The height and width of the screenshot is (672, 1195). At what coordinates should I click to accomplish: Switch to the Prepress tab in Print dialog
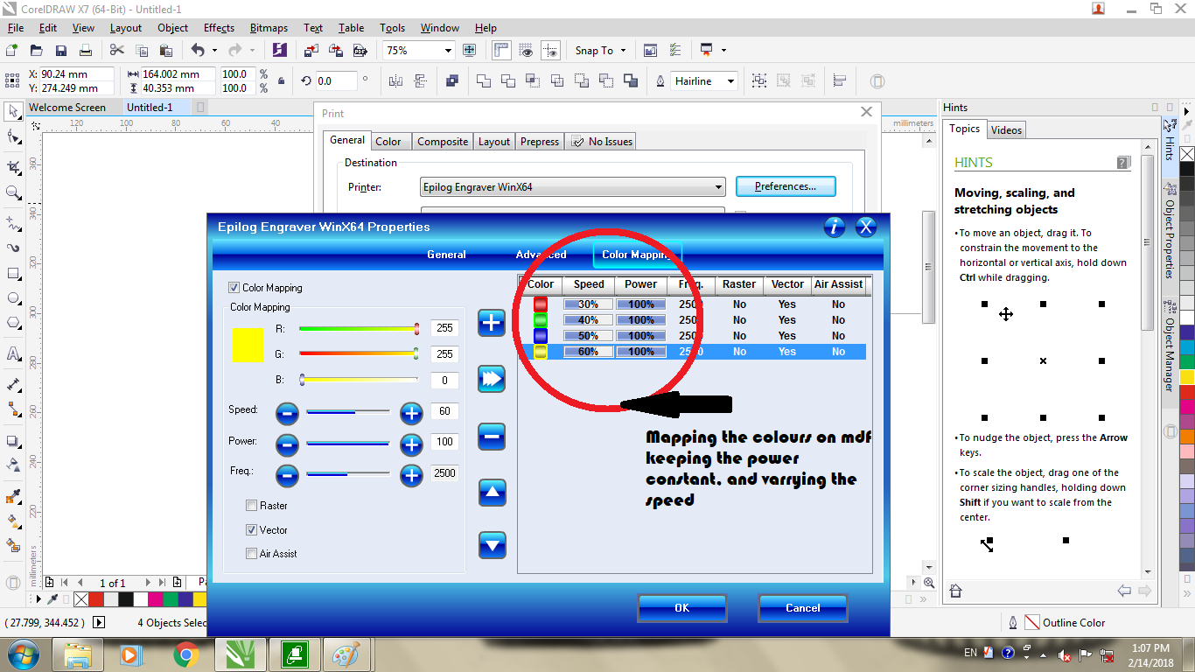click(540, 142)
